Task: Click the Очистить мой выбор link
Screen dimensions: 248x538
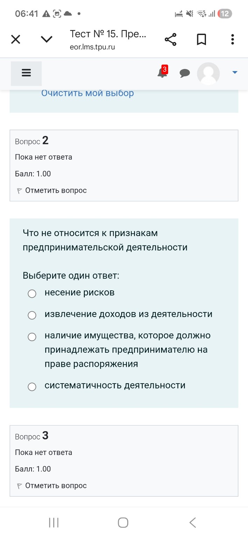Action: point(87,93)
